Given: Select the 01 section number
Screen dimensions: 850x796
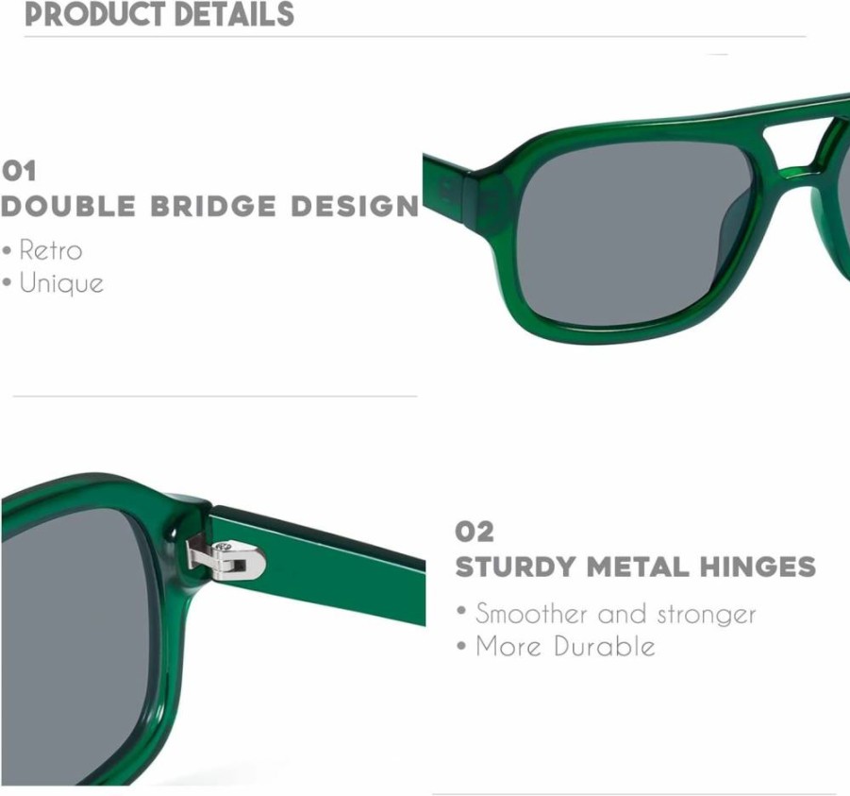Looking at the screenshot, I should [19, 171].
